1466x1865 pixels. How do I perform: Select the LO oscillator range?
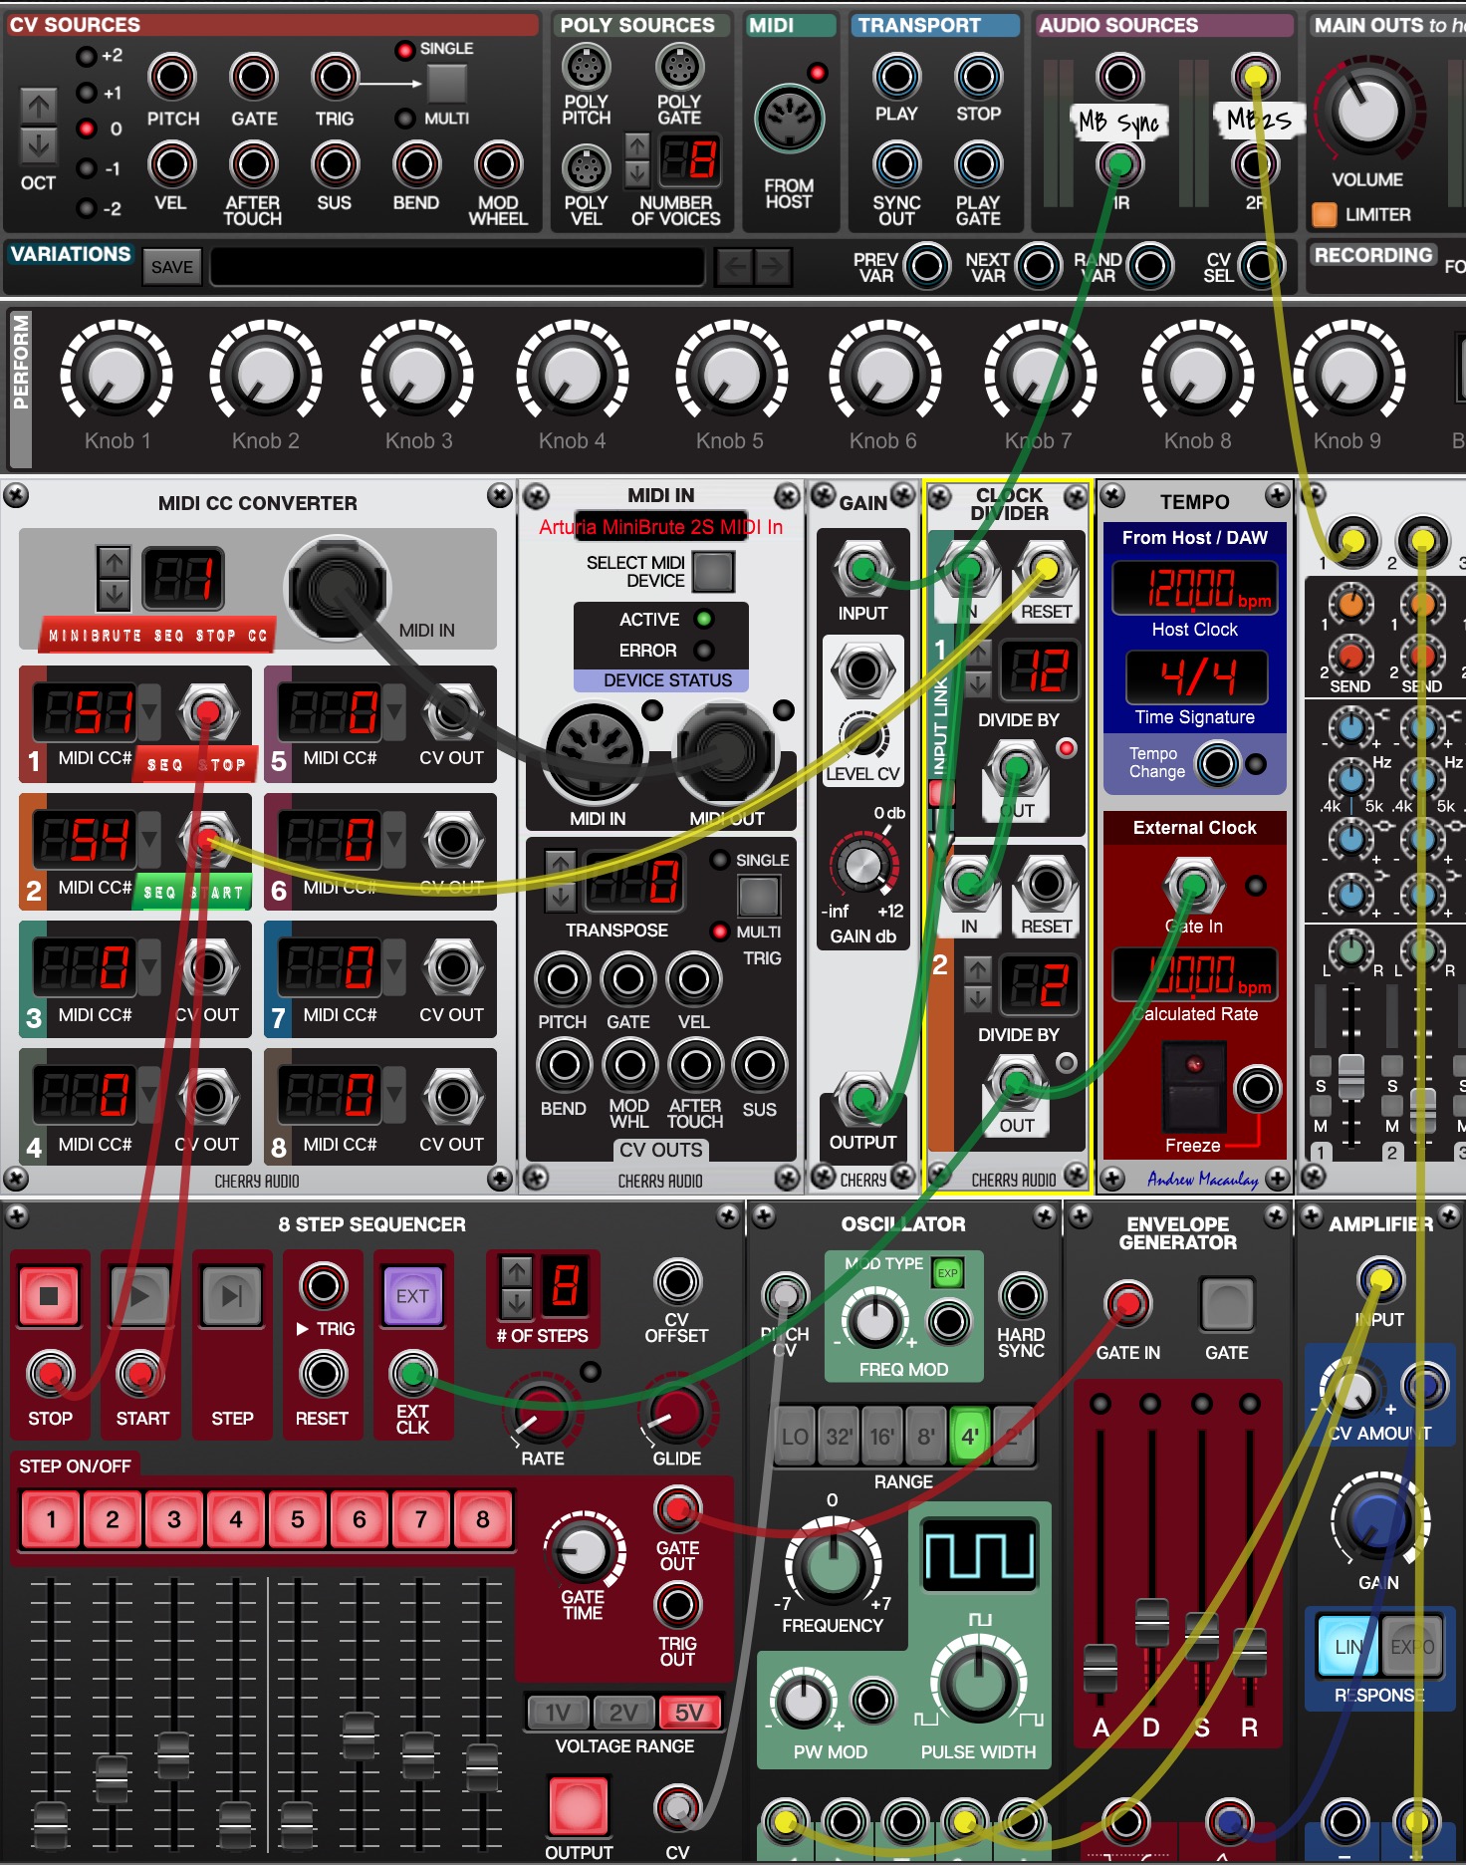795,1437
